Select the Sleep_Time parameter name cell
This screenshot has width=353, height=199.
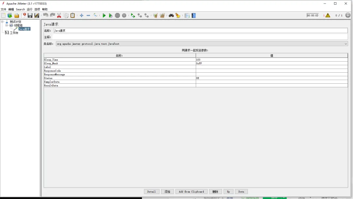point(120,60)
